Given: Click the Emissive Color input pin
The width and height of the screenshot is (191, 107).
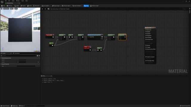Looking at the screenshot, I should [x=146, y=40].
